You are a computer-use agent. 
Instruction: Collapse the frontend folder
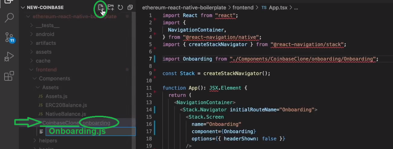(x=46, y=70)
